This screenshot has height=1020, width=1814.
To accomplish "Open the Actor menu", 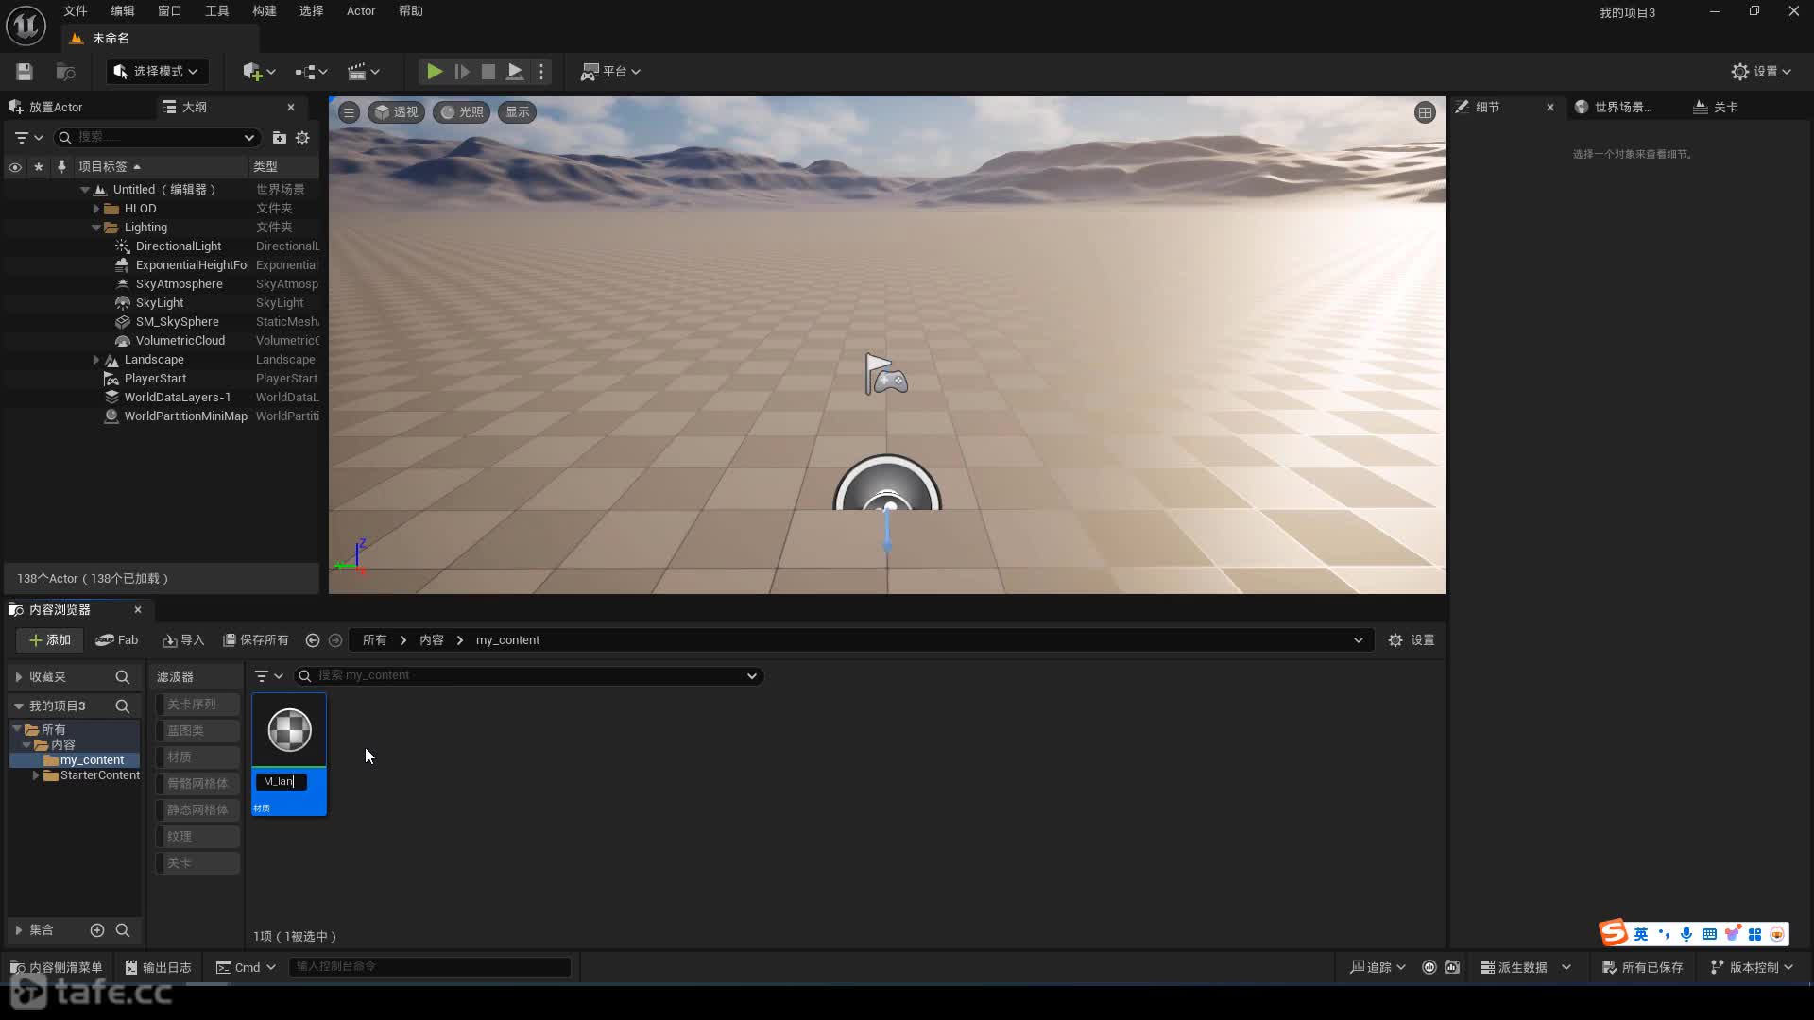I will coord(361,11).
